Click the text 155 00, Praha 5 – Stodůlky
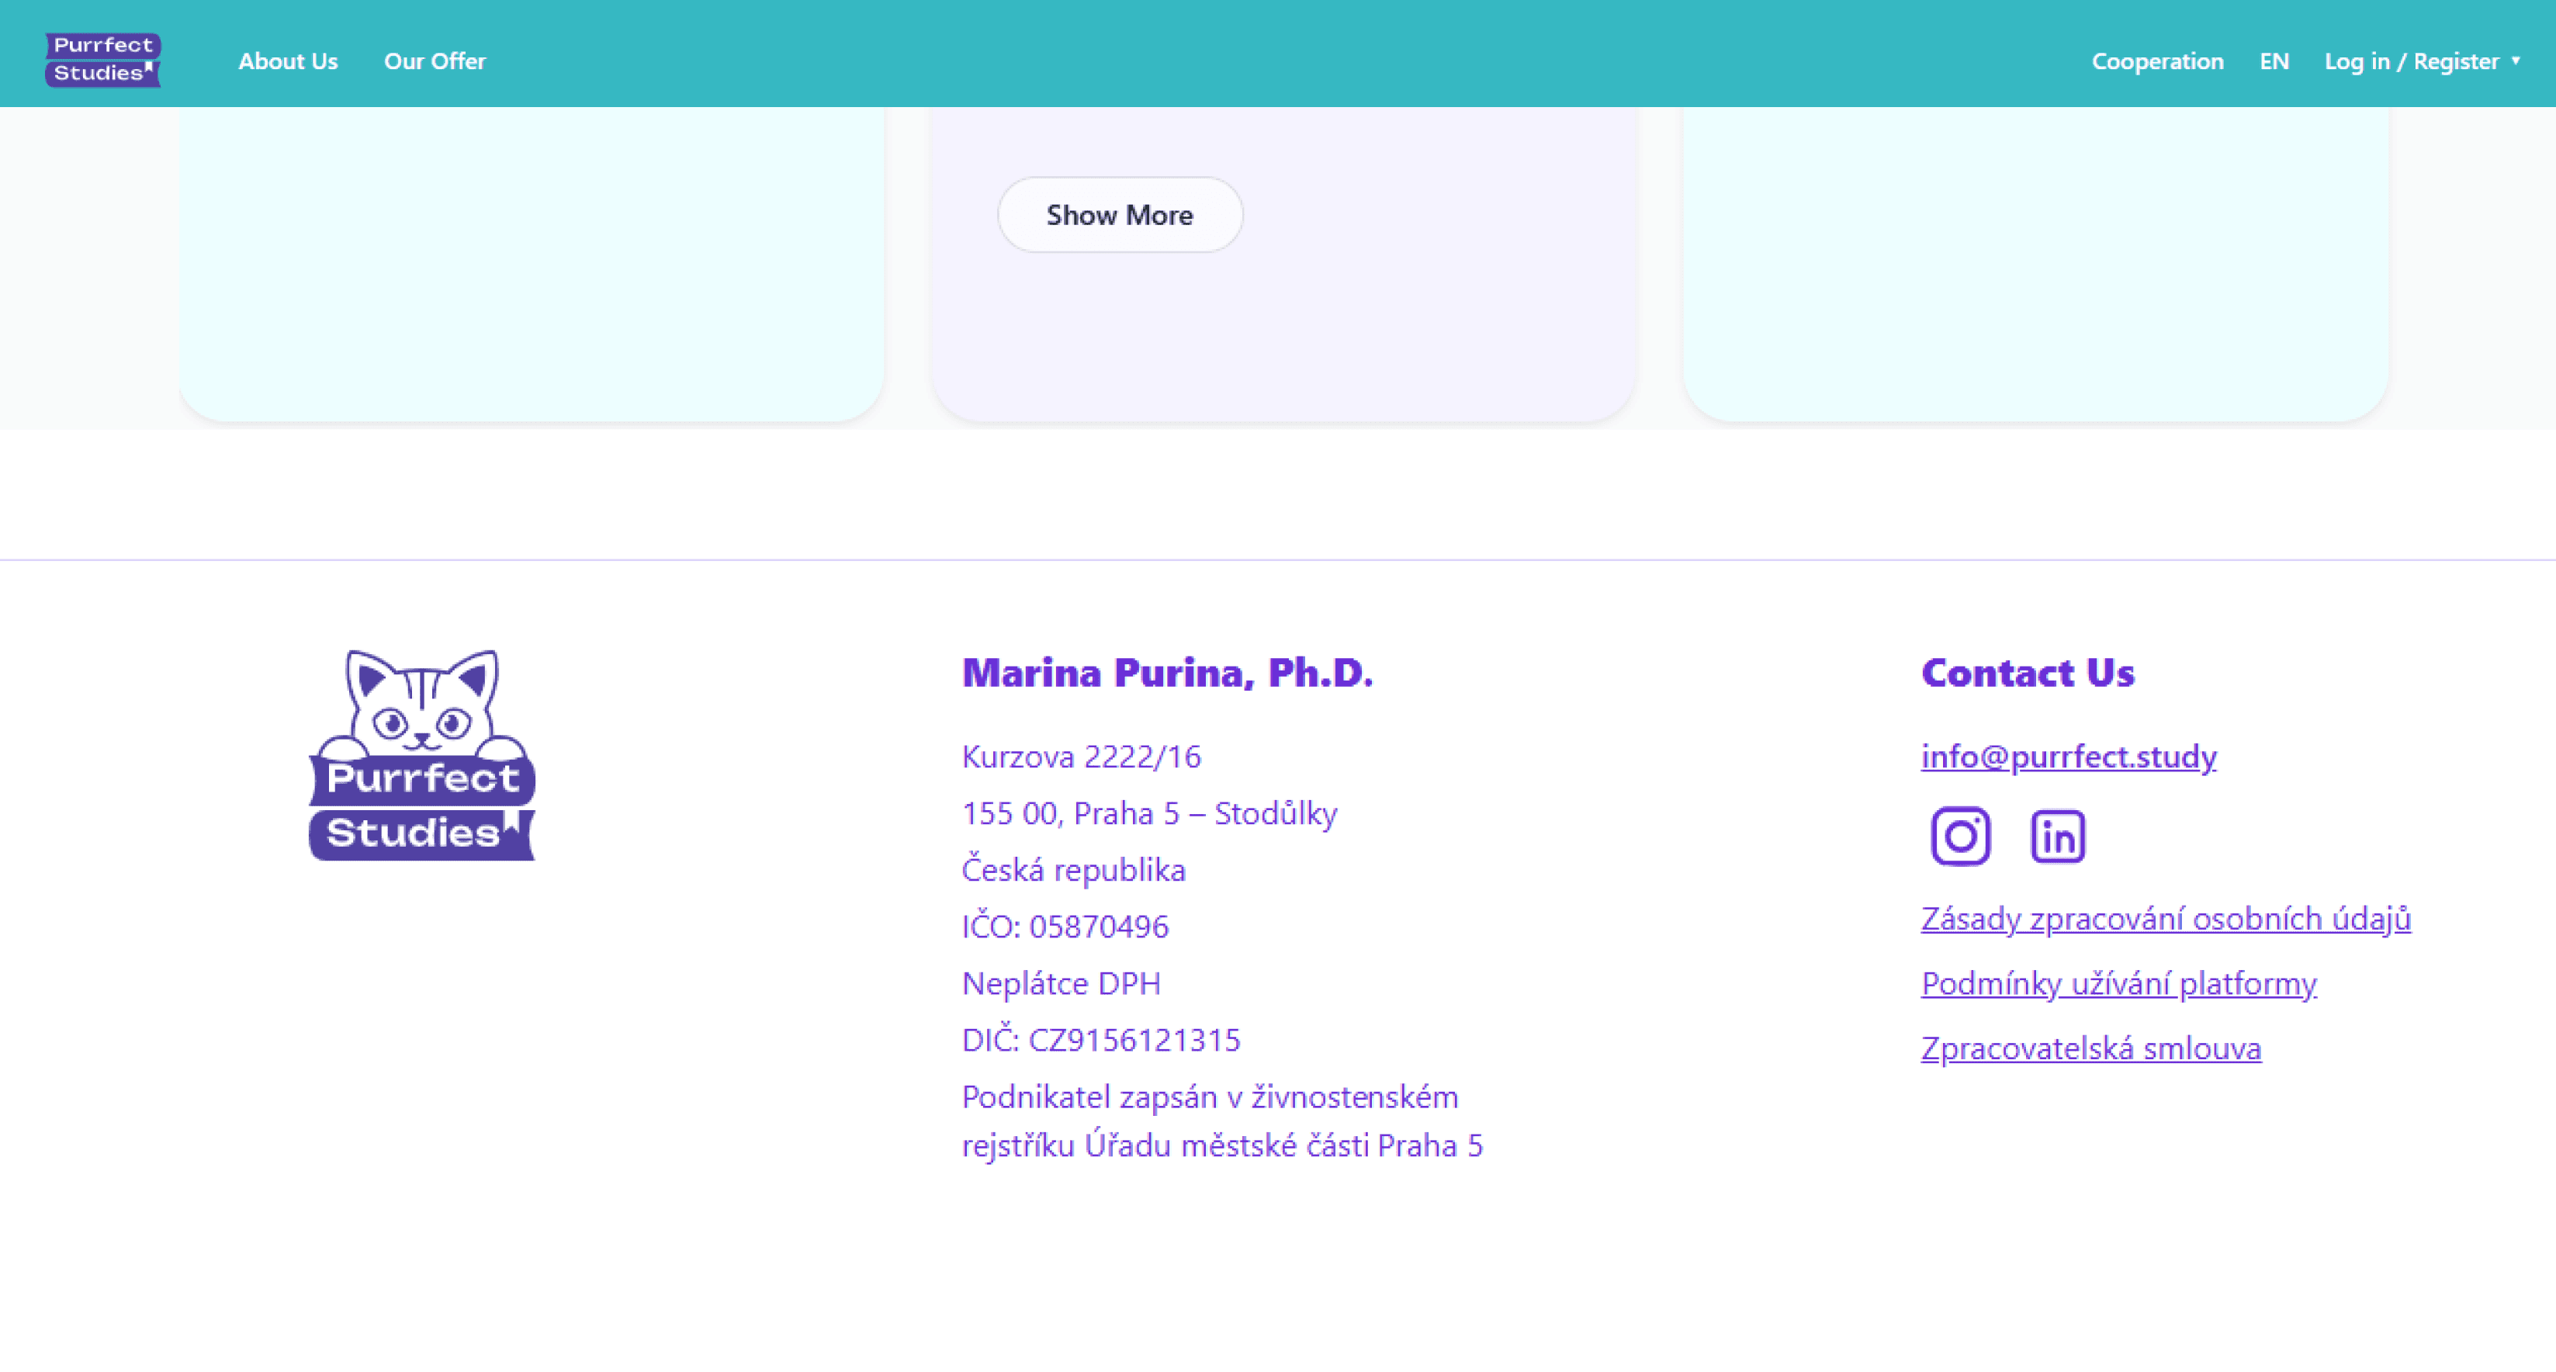The height and width of the screenshot is (1372, 2556). coord(1150,813)
